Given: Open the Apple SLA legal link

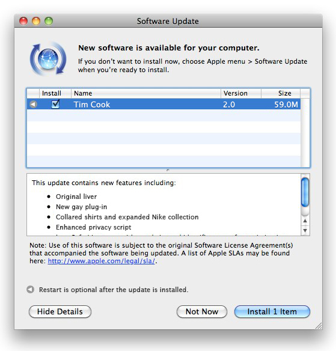Looking at the screenshot, I should [101, 261].
